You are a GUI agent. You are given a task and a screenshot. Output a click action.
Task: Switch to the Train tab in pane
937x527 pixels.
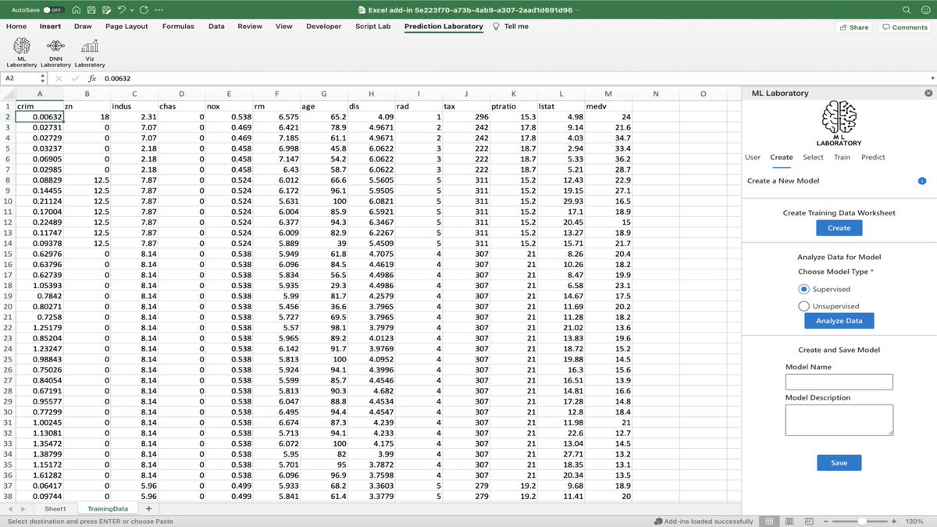pos(842,157)
